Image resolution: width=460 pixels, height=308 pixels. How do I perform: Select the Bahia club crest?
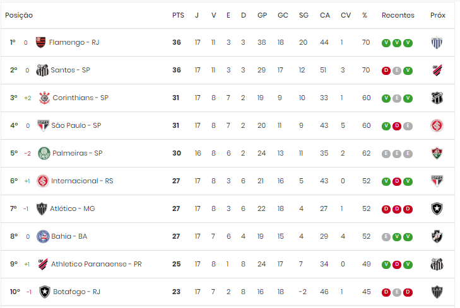[43, 237]
